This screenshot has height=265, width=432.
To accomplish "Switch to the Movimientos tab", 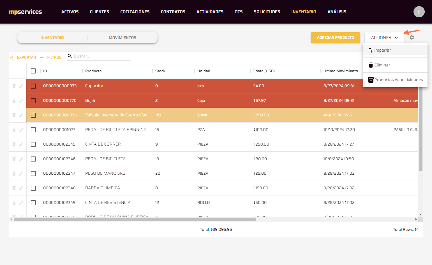I will click(x=123, y=38).
